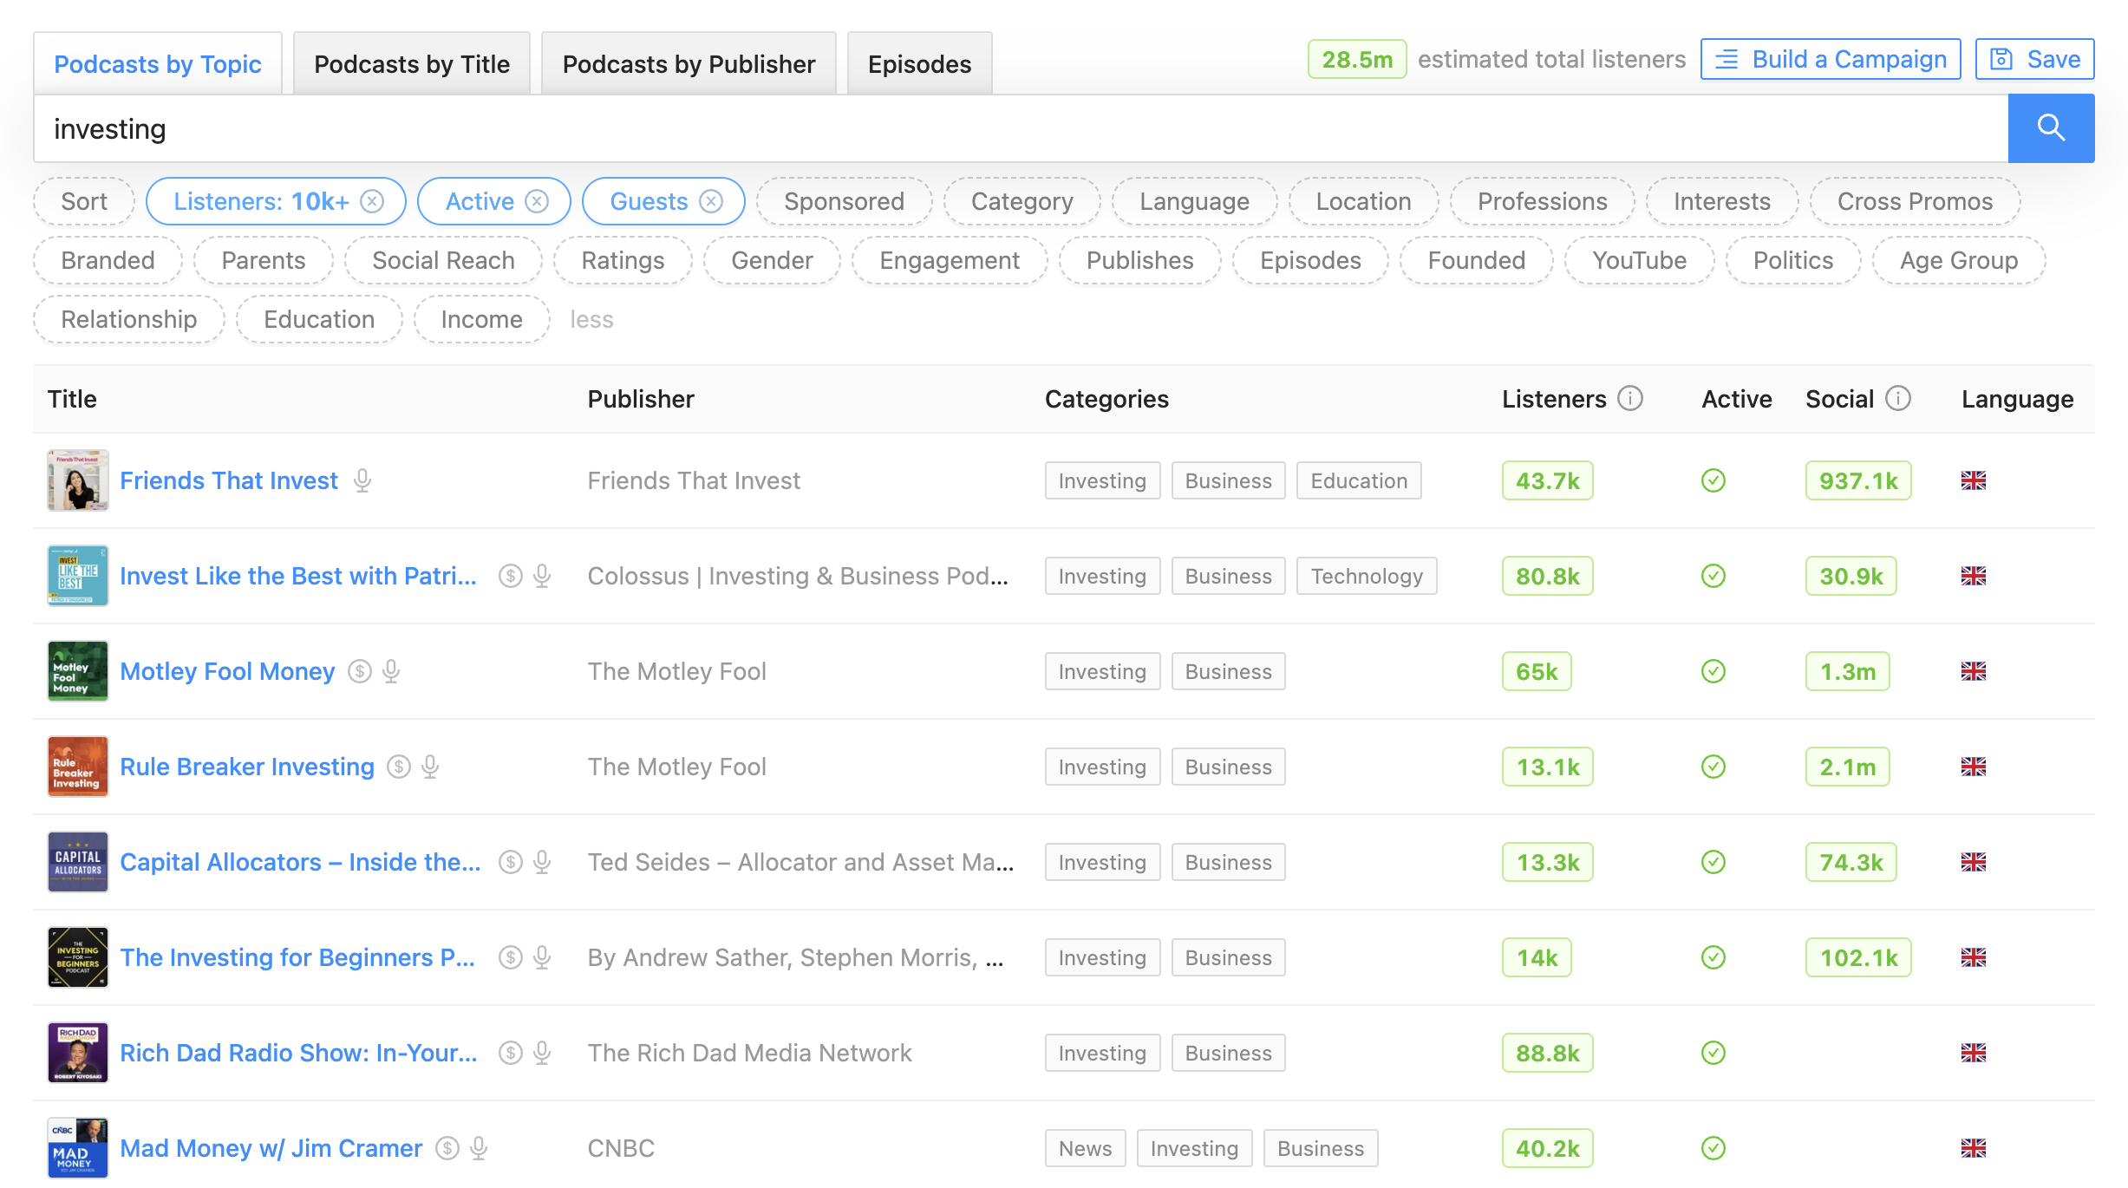This screenshot has height=1188, width=2128.
Task: Click microphone icon beside Friends That Invest
Action: coord(362,480)
